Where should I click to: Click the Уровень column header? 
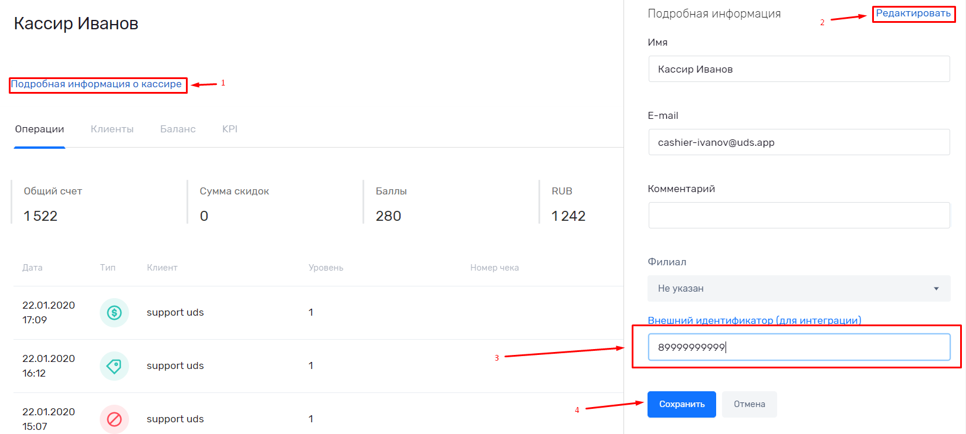326,268
